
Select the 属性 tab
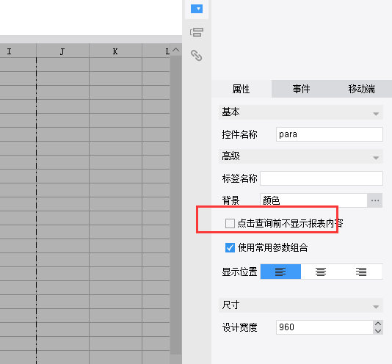pyautogui.click(x=242, y=89)
